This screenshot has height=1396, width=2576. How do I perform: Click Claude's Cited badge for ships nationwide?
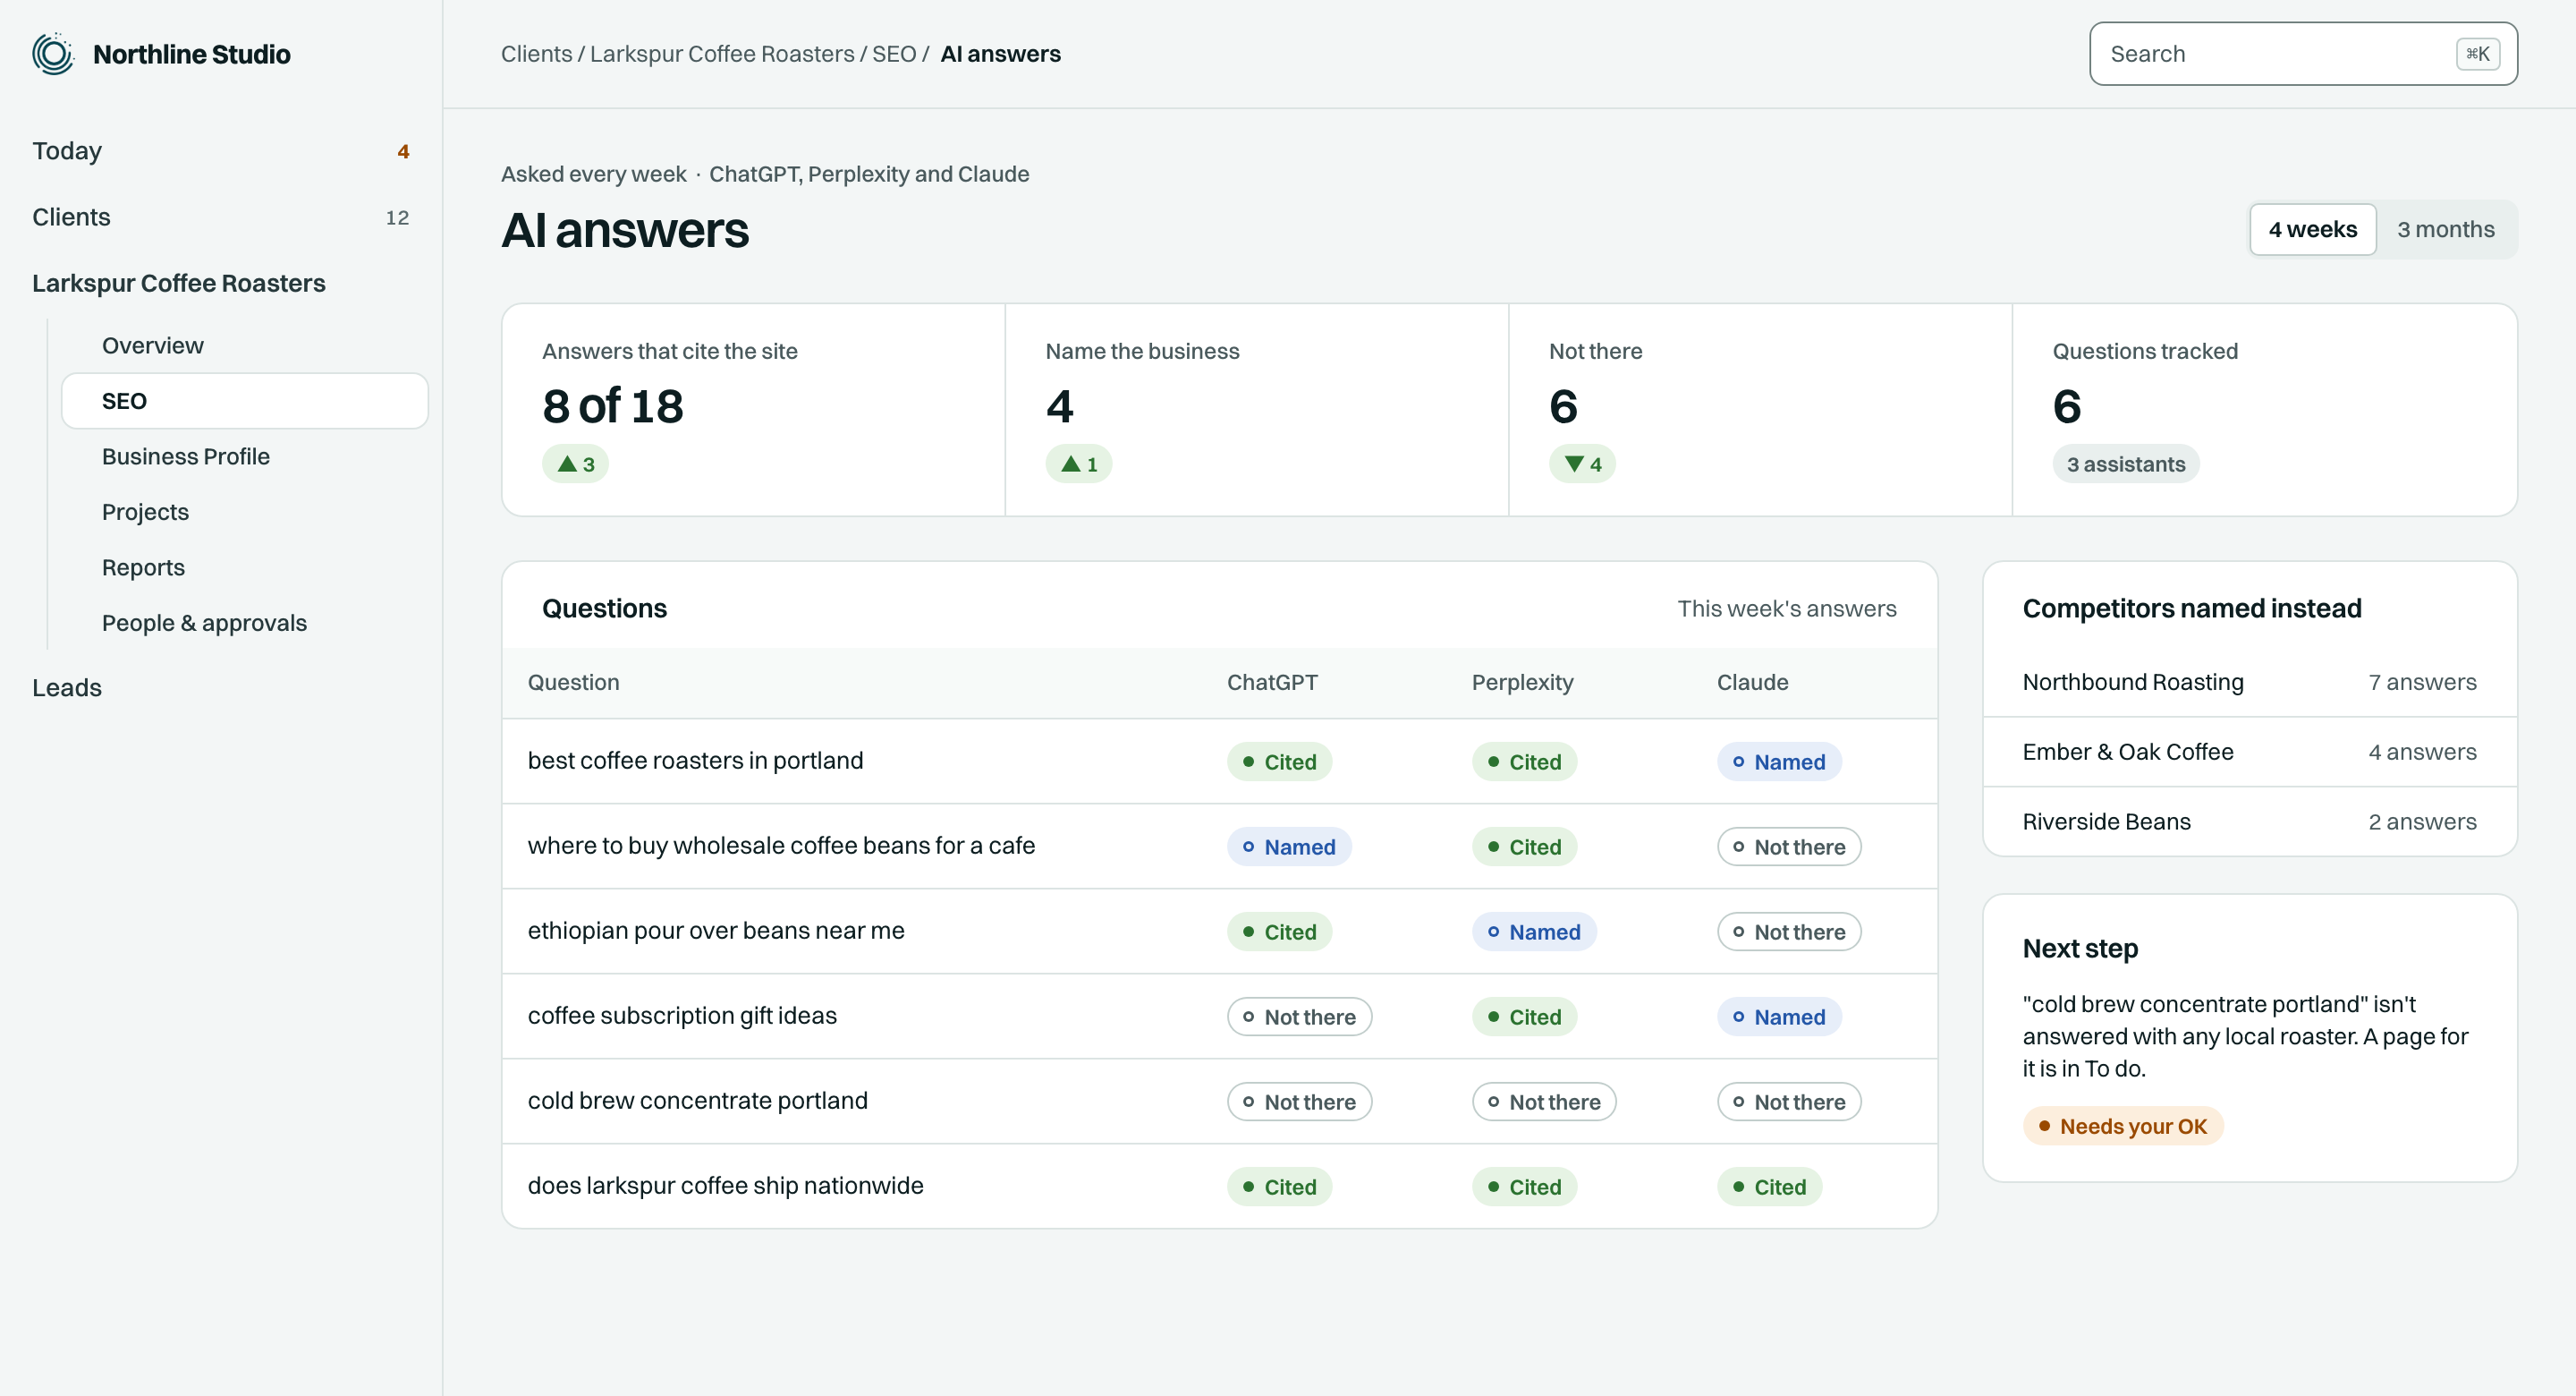point(1769,1187)
